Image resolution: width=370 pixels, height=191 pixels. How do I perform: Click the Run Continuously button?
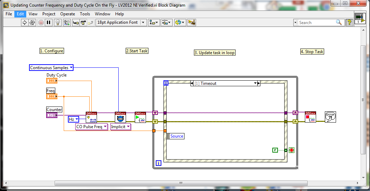point(32,23)
